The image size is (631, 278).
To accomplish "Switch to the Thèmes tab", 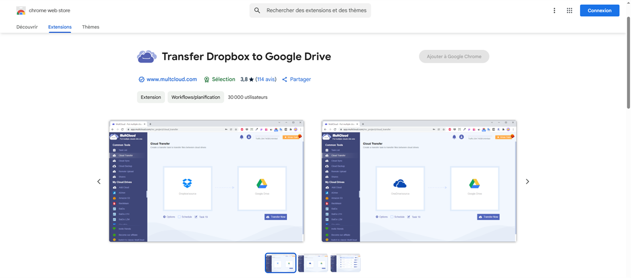I will [90, 27].
